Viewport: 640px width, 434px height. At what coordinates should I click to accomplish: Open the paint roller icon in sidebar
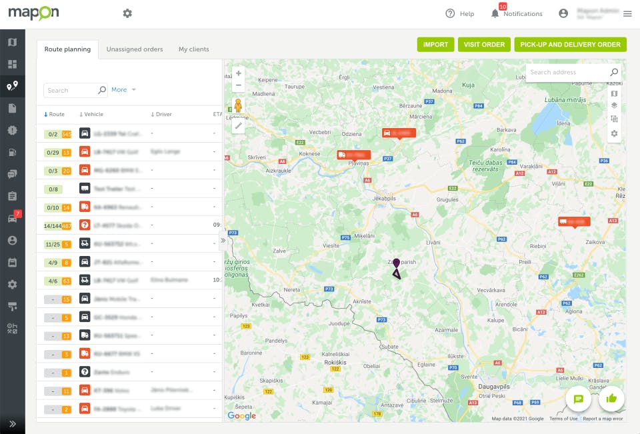[x=12, y=306]
